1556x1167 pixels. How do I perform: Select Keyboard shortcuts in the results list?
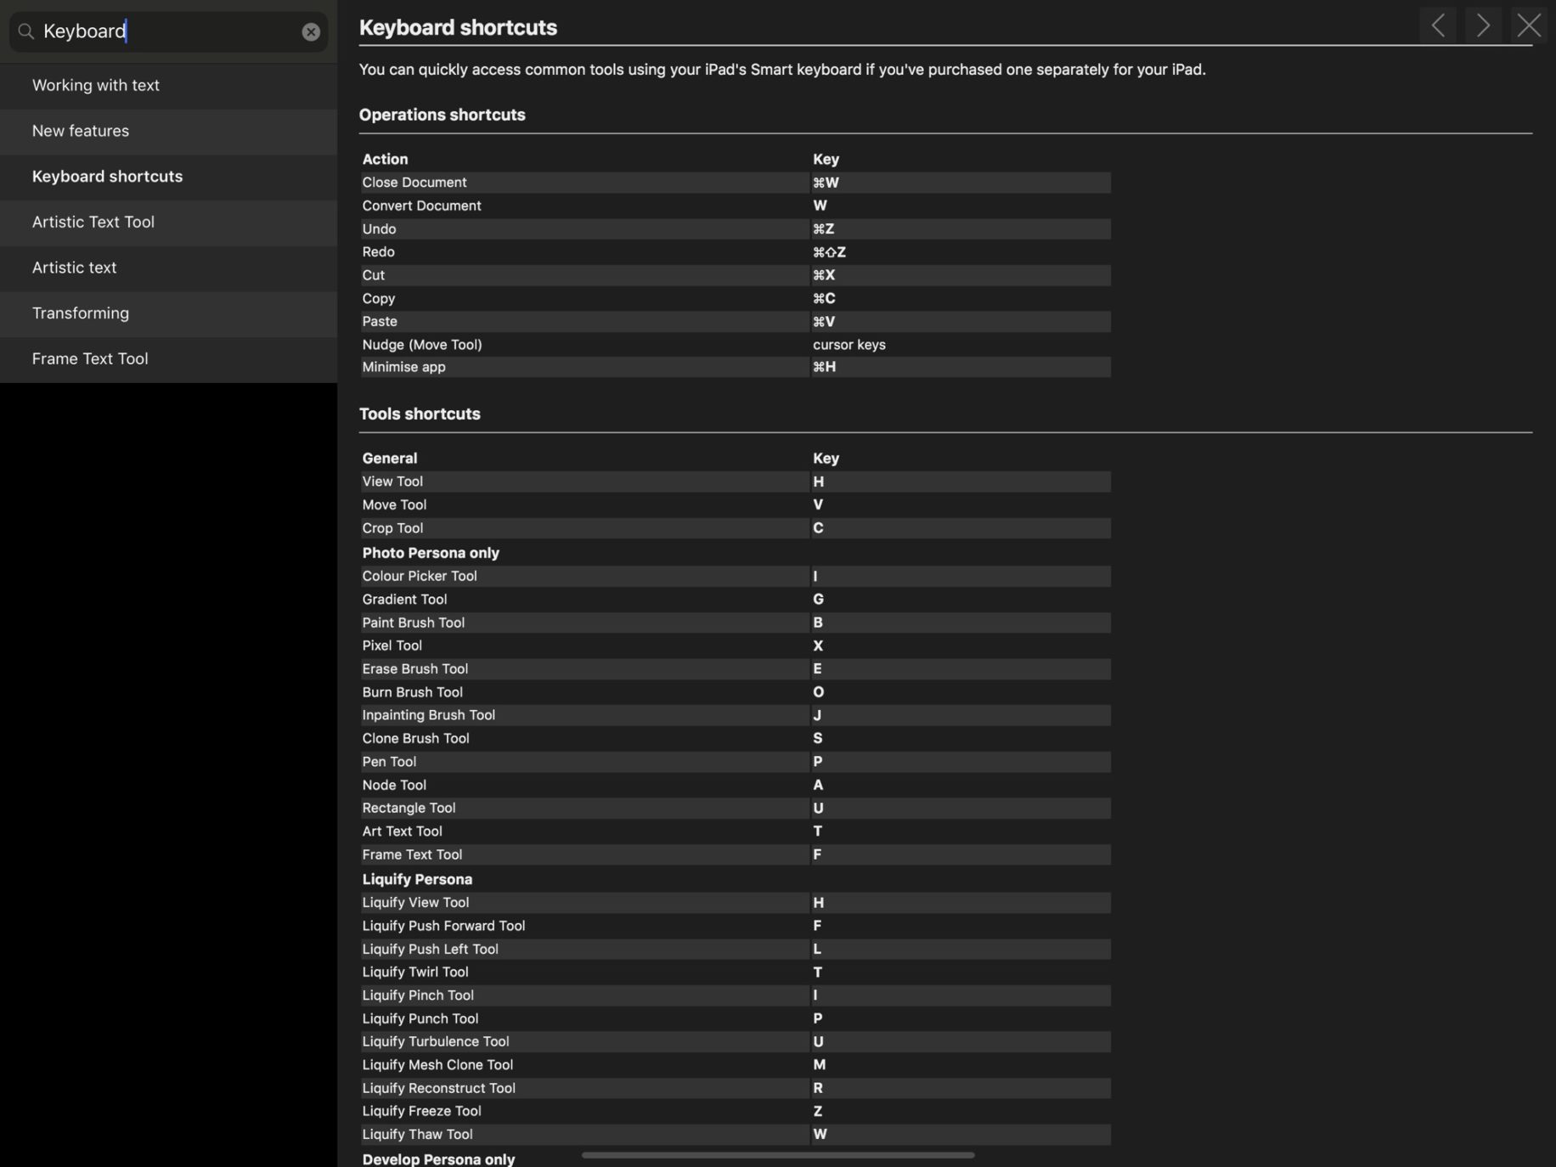(107, 177)
